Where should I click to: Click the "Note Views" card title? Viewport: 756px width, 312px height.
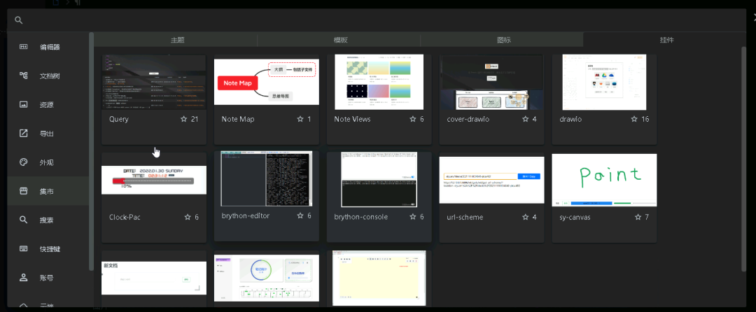[x=352, y=119]
